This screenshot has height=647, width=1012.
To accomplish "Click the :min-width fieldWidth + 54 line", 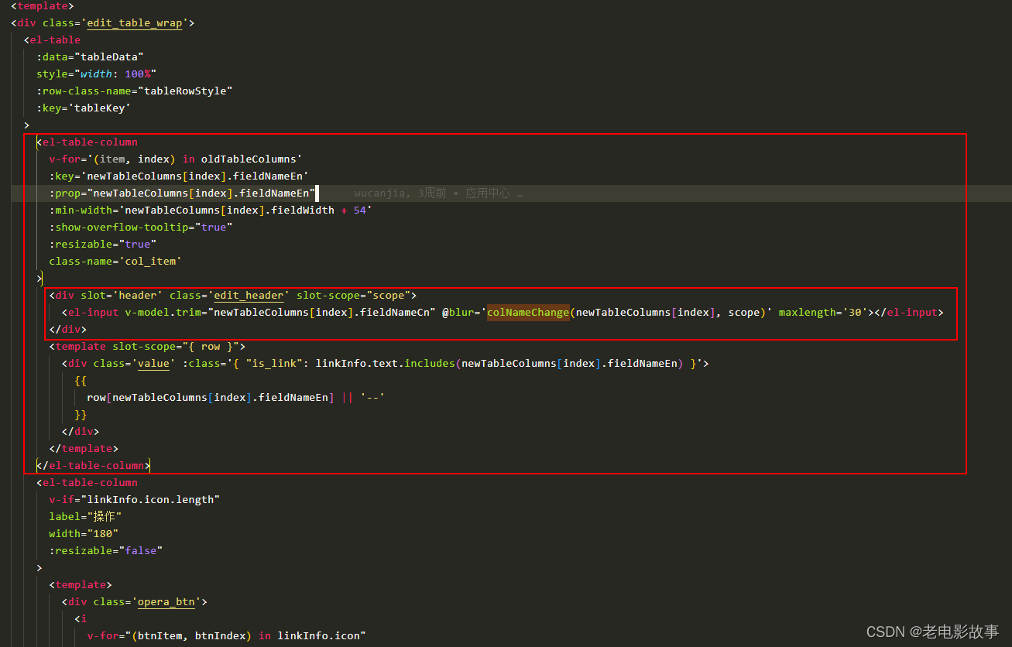I will point(211,210).
